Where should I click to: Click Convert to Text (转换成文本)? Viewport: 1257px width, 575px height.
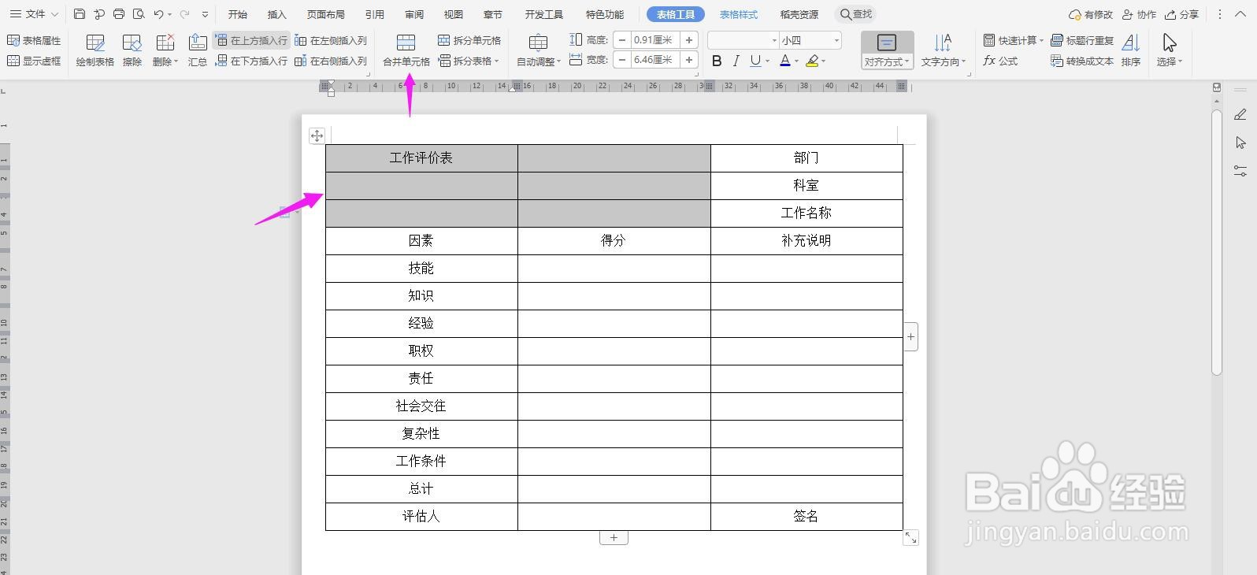1083,61
